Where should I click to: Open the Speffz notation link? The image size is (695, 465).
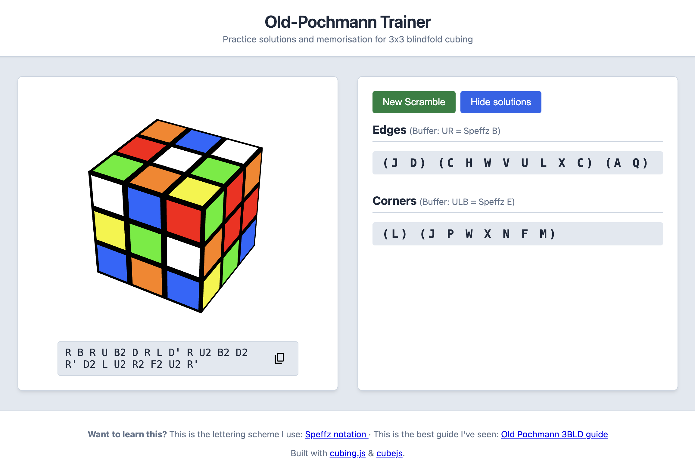[335, 434]
